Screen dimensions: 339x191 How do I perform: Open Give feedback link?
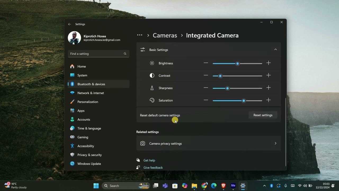[x=153, y=168]
